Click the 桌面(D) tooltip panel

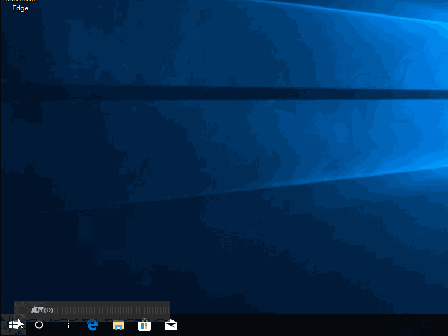(91, 310)
